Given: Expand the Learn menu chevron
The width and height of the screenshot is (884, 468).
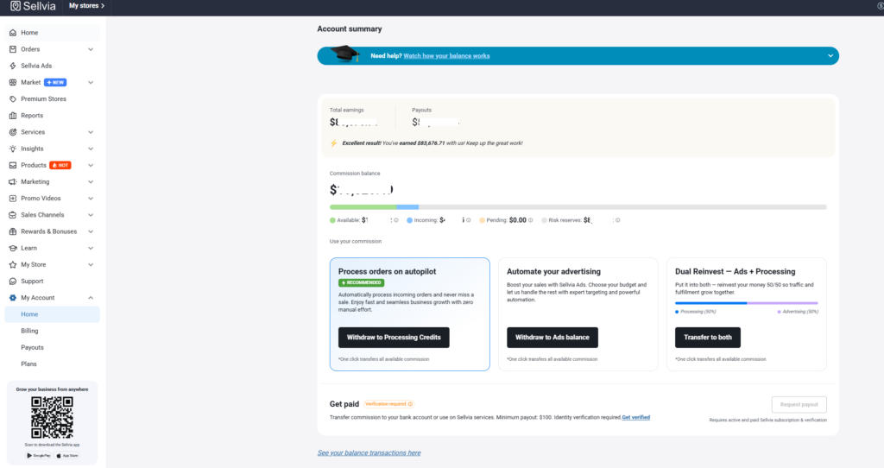Looking at the screenshot, I should coord(91,248).
